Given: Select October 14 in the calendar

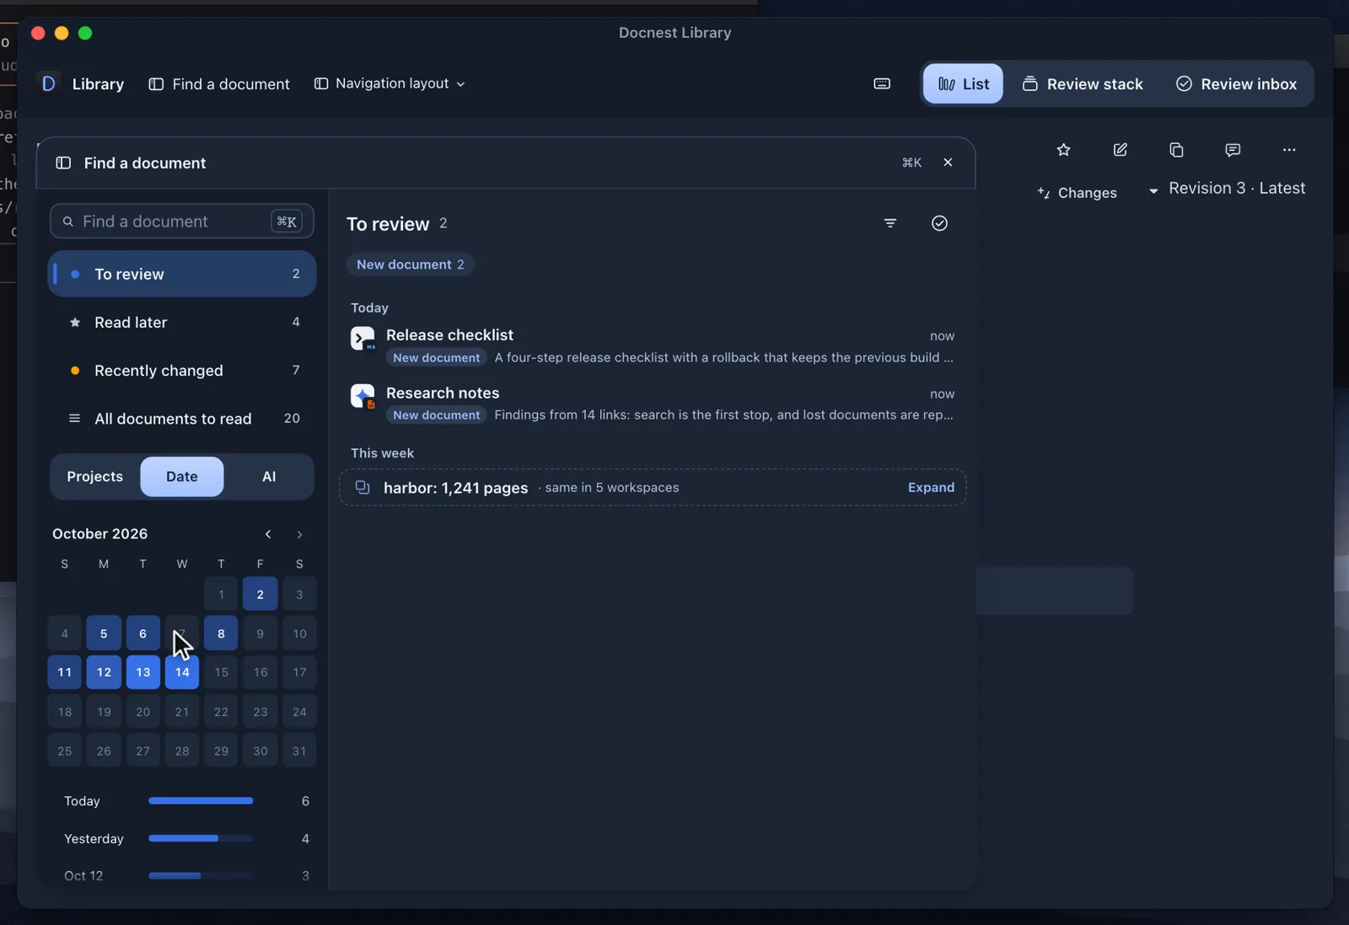Looking at the screenshot, I should click(182, 672).
